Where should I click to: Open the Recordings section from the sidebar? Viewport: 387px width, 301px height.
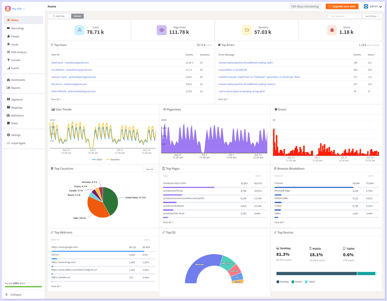tap(17, 28)
